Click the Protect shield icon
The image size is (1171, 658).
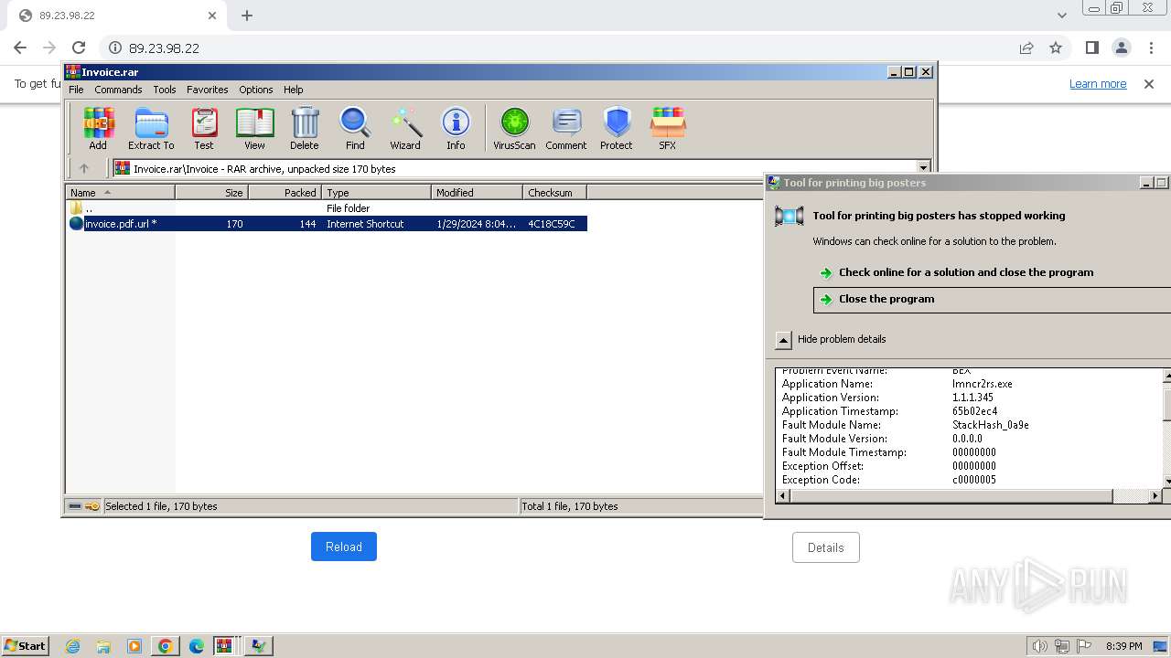pos(617,128)
